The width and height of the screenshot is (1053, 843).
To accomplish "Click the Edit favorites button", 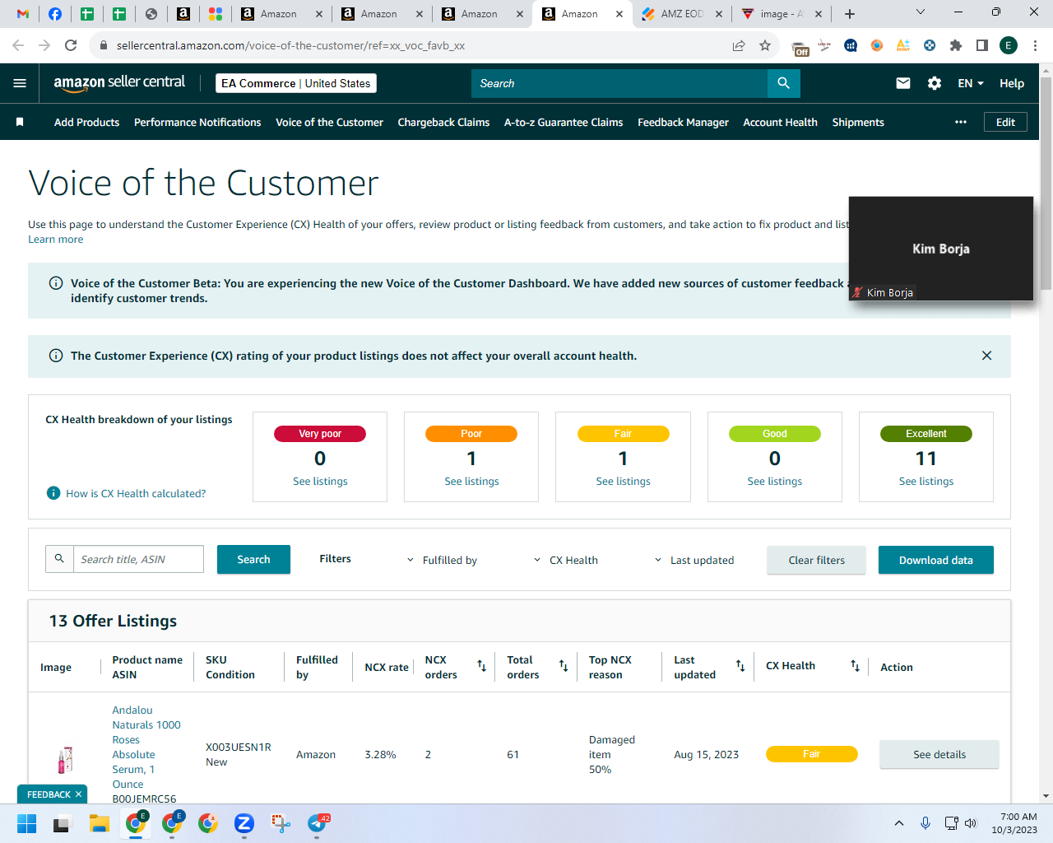I will click(x=1005, y=122).
